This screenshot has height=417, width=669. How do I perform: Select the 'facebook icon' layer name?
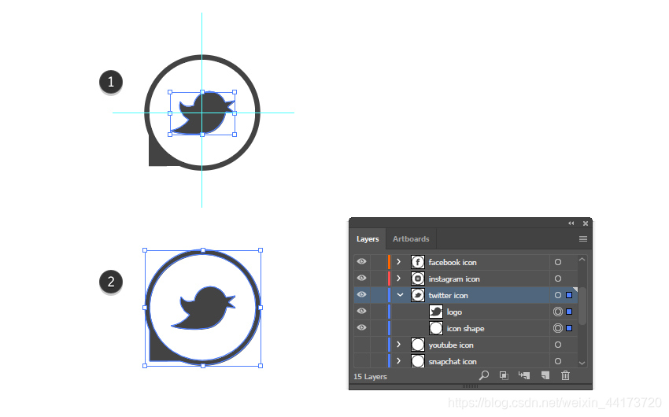(453, 262)
